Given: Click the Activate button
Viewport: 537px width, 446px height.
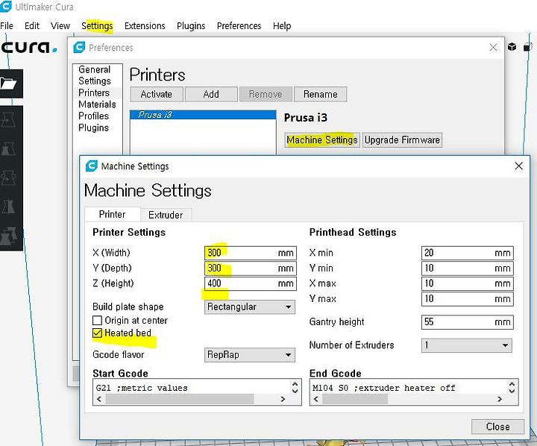Looking at the screenshot, I should (157, 94).
